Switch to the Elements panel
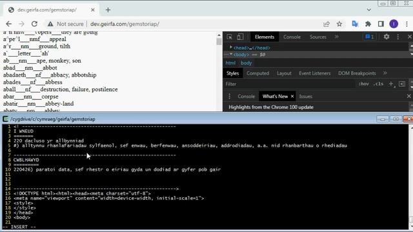 point(265,37)
